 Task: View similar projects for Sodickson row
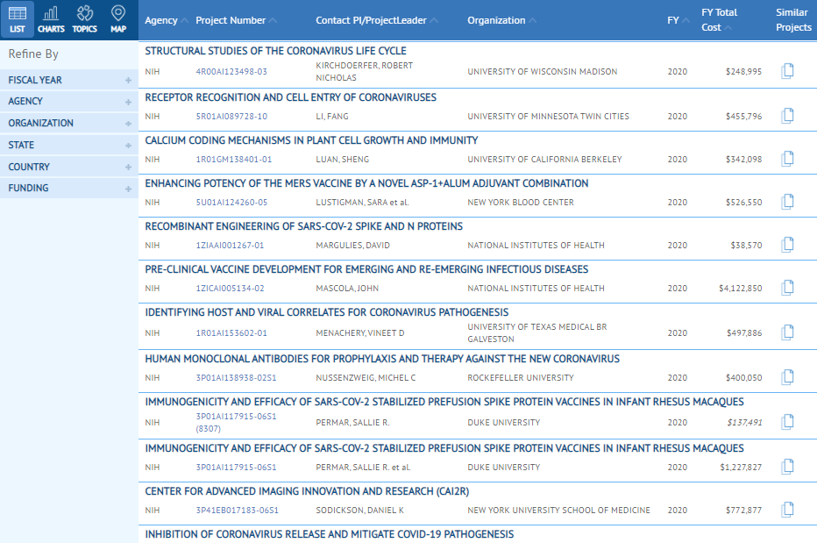[788, 510]
